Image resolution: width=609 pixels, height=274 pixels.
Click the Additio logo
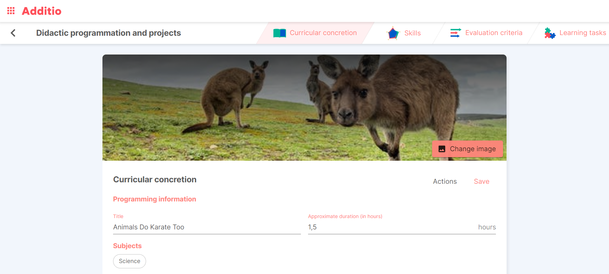(x=41, y=11)
